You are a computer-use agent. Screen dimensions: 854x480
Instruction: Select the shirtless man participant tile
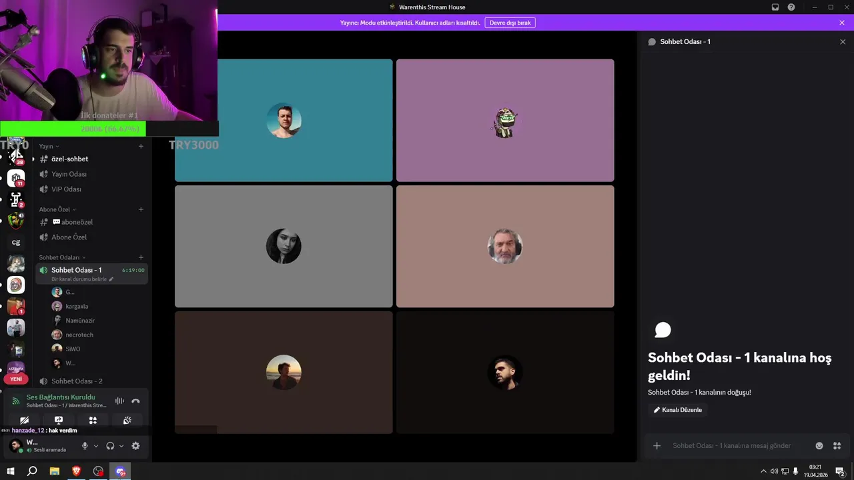[x=284, y=120]
